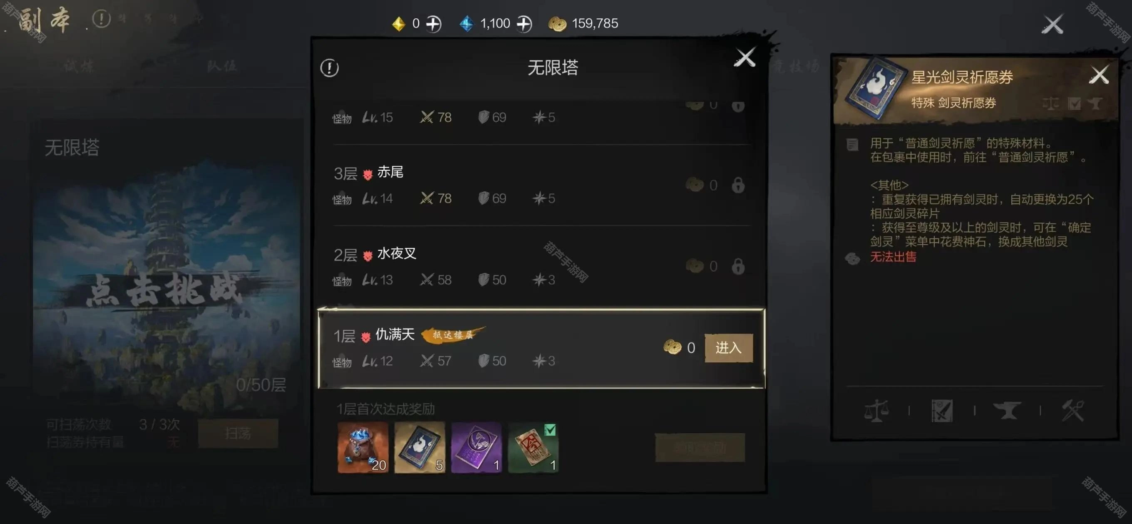The image size is (1132, 524).
Task: Click the sword scroll icon in the item footer
Action: click(942, 411)
